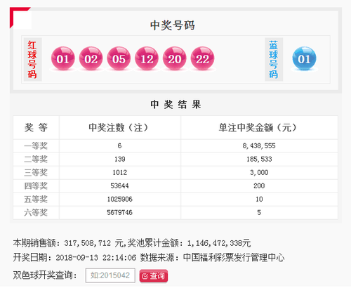Click data source 中国福利彩票发行管理中心
The height and width of the screenshot is (300, 351).
(x=234, y=258)
